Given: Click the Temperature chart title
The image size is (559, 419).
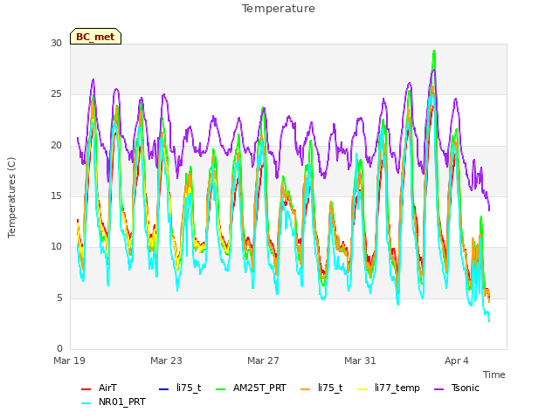Looking at the screenshot, I should [x=279, y=9].
